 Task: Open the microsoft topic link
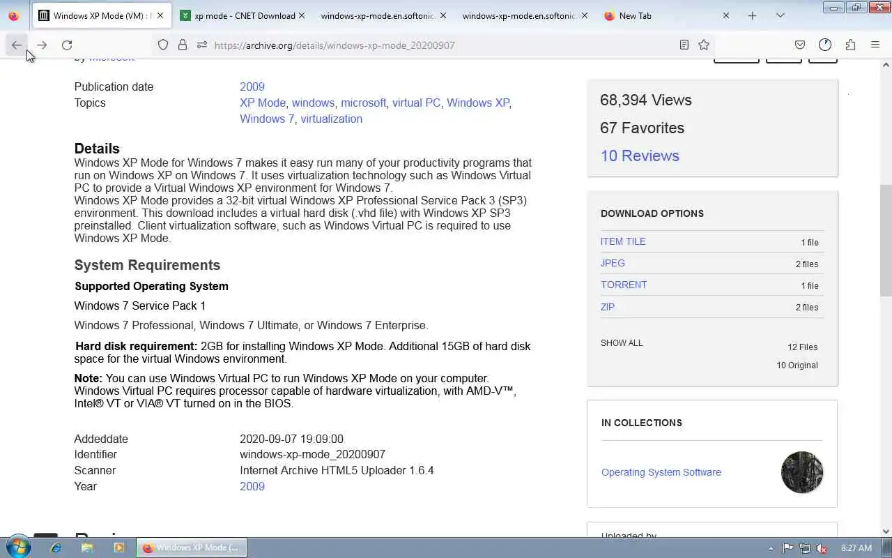point(363,103)
